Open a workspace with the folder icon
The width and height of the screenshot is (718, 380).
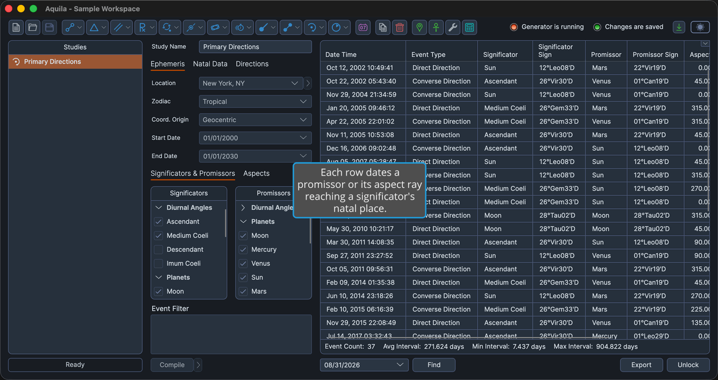(33, 27)
